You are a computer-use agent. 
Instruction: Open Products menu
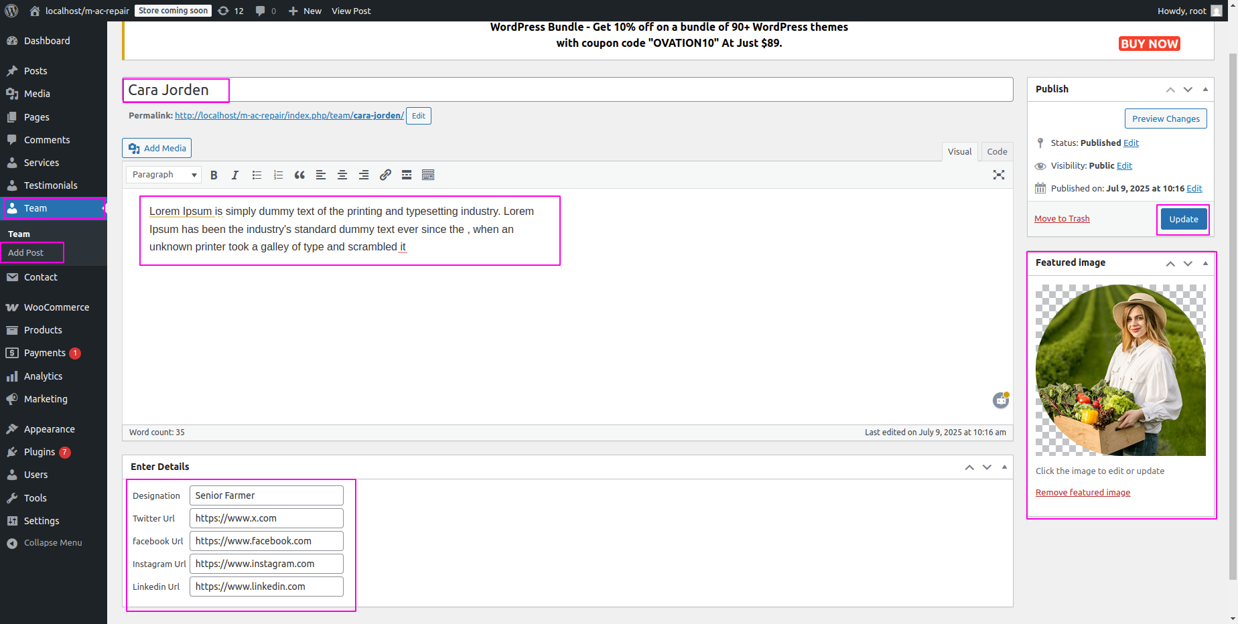point(54,330)
